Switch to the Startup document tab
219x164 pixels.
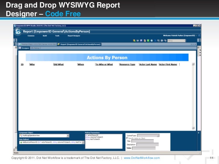coord(37,44)
